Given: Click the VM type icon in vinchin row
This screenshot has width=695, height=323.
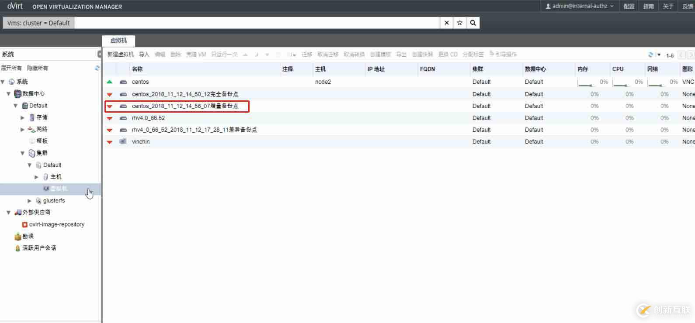Looking at the screenshot, I should [123, 141].
